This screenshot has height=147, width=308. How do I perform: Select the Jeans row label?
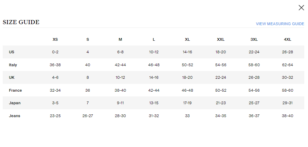tap(15, 116)
